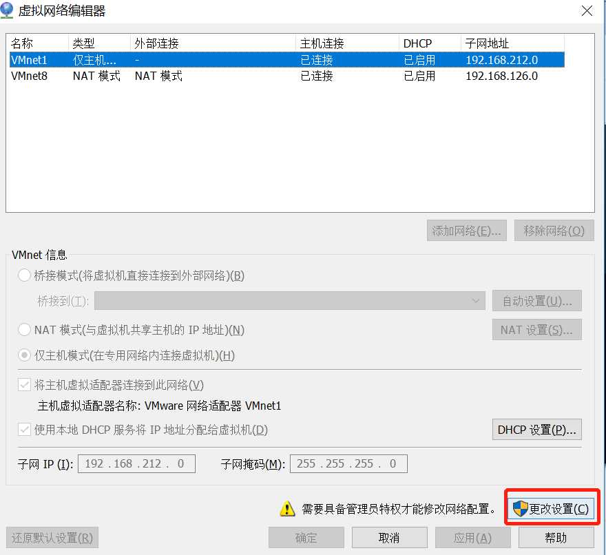
Task: Click the 添加网络(E)... button
Action: [x=466, y=231]
